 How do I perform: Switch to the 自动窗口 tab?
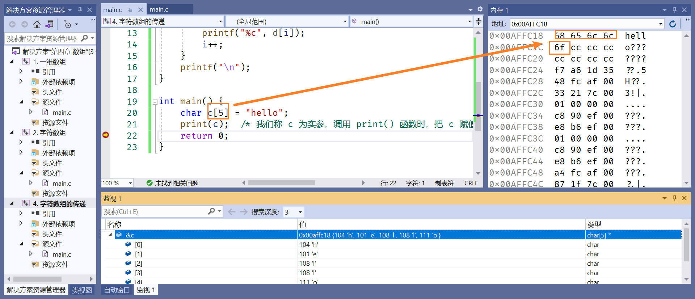click(117, 290)
